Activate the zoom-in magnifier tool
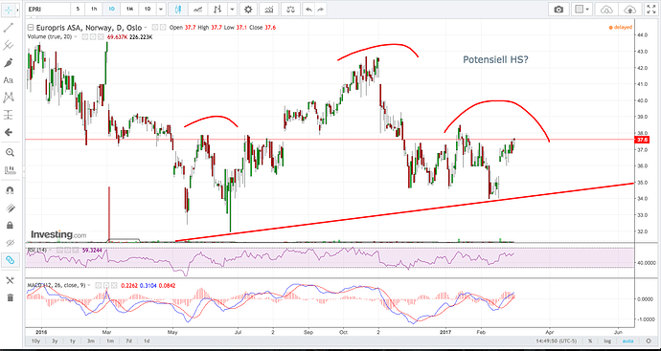 click(9, 152)
